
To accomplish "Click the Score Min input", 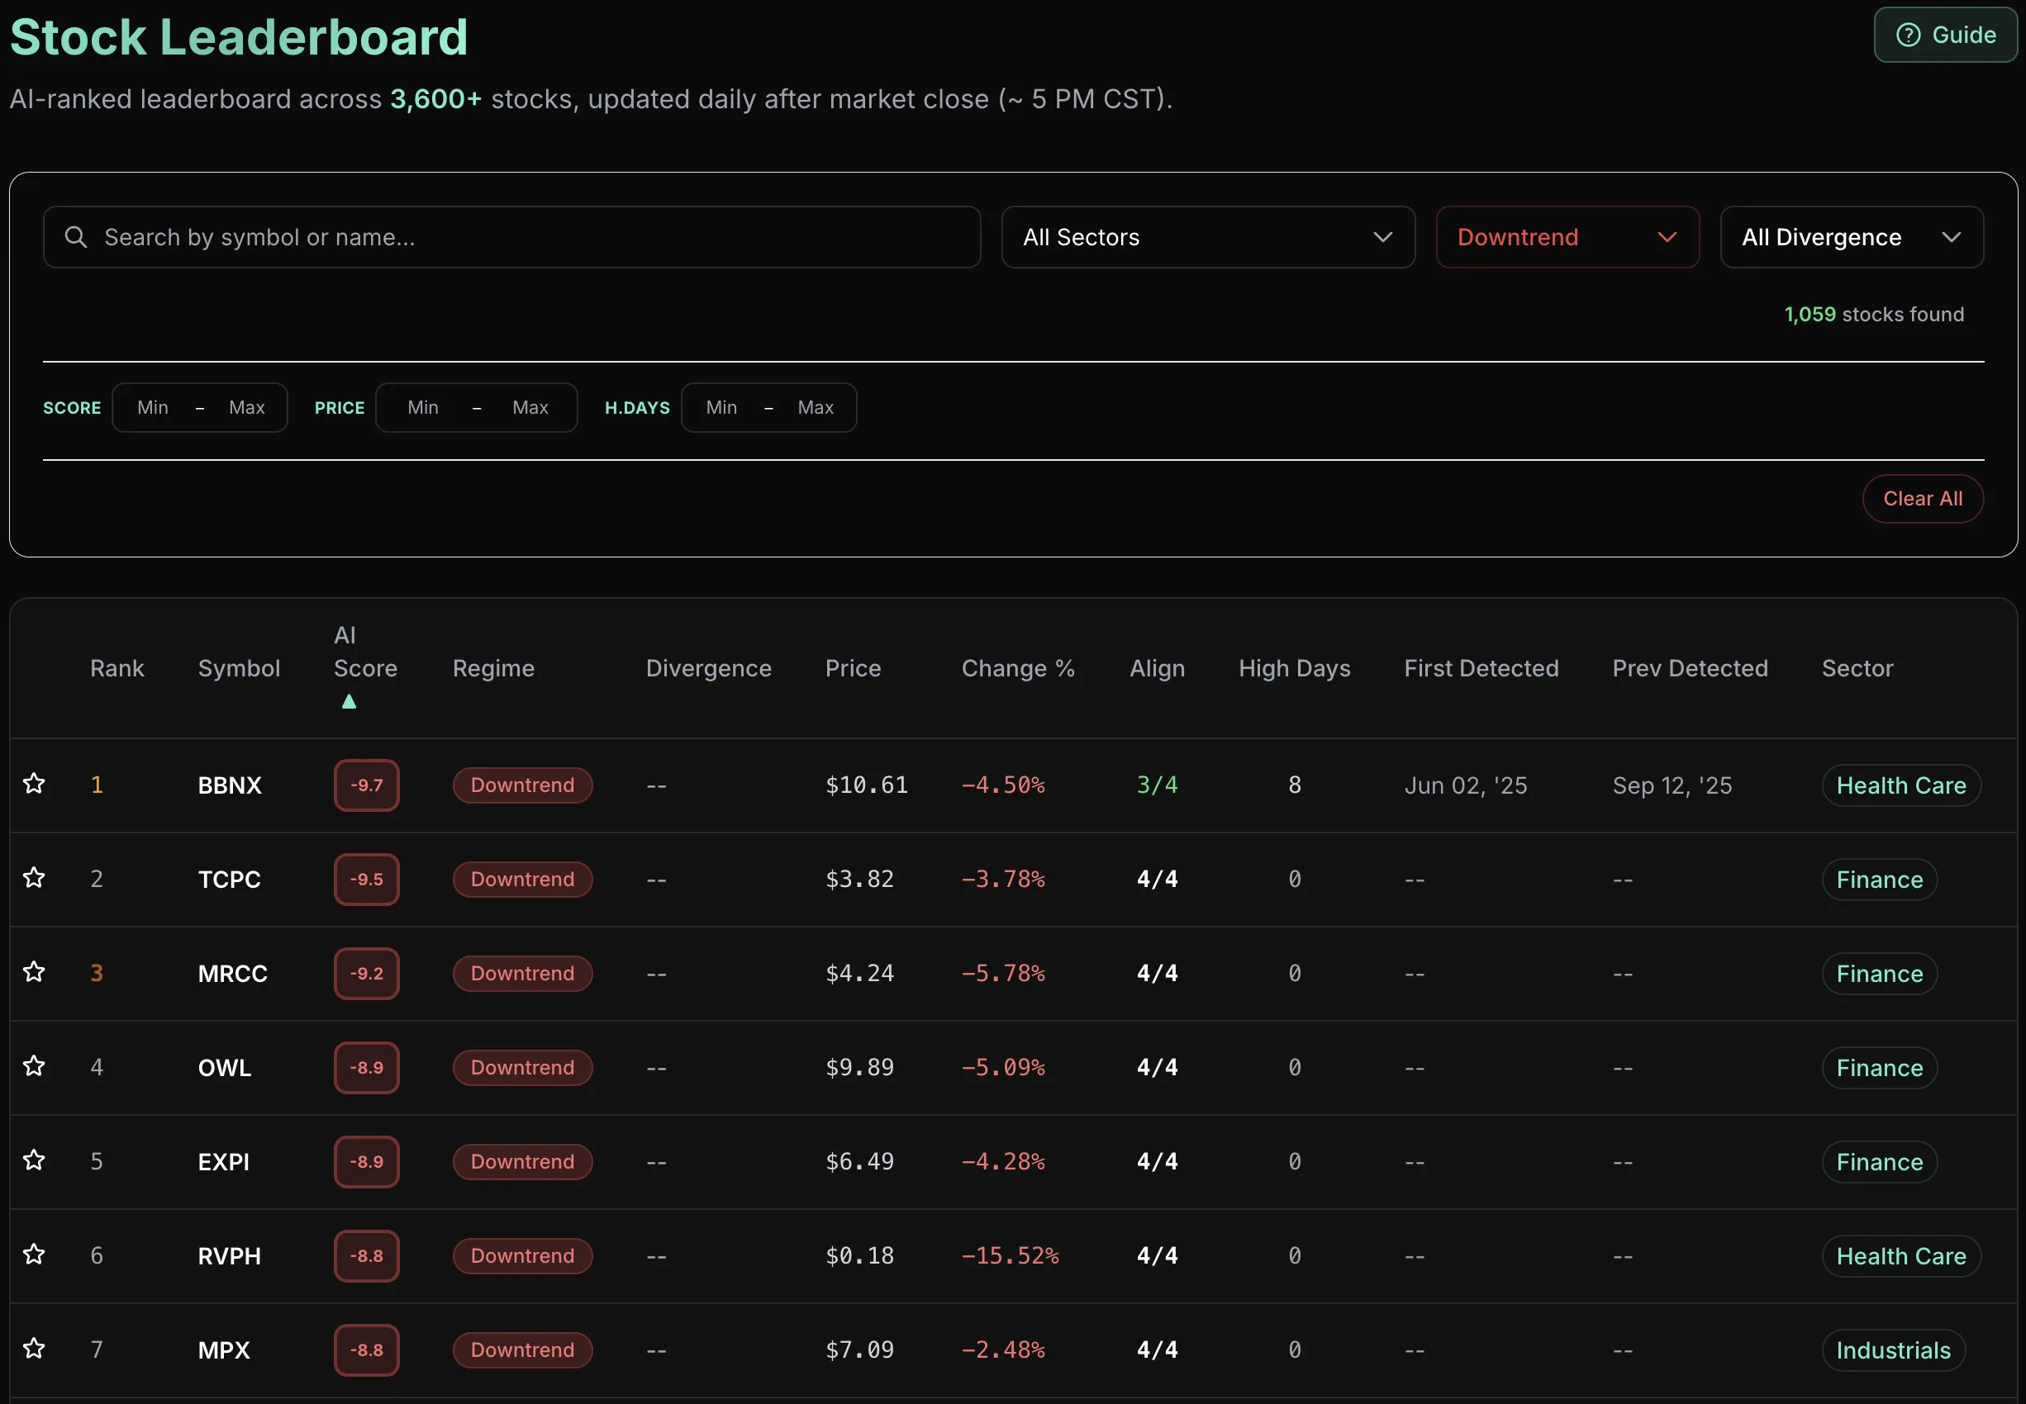I will pyautogui.click(x=153, y=407).
